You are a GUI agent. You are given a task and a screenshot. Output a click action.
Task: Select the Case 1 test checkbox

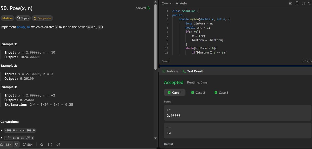click(x=169, y=93)
